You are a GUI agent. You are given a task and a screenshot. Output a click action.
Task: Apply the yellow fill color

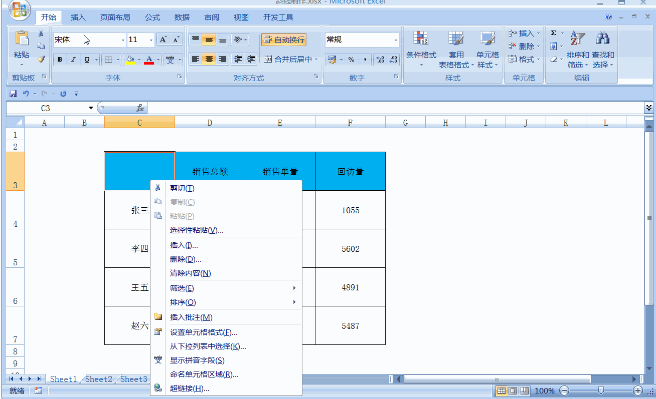click(130, 60)
